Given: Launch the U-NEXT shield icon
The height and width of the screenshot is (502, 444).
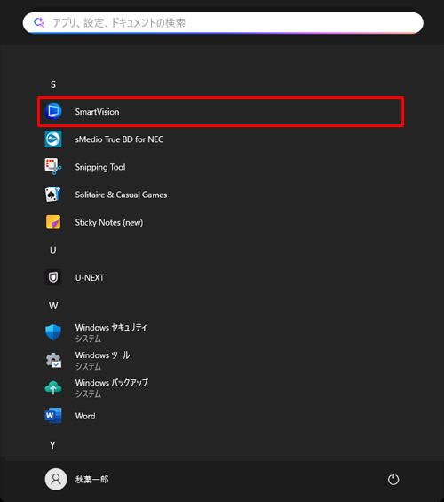Looking at the screenshot, I should tap(53, 277).
